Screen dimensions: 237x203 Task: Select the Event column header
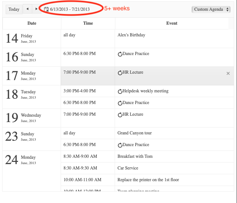point(172,23)
